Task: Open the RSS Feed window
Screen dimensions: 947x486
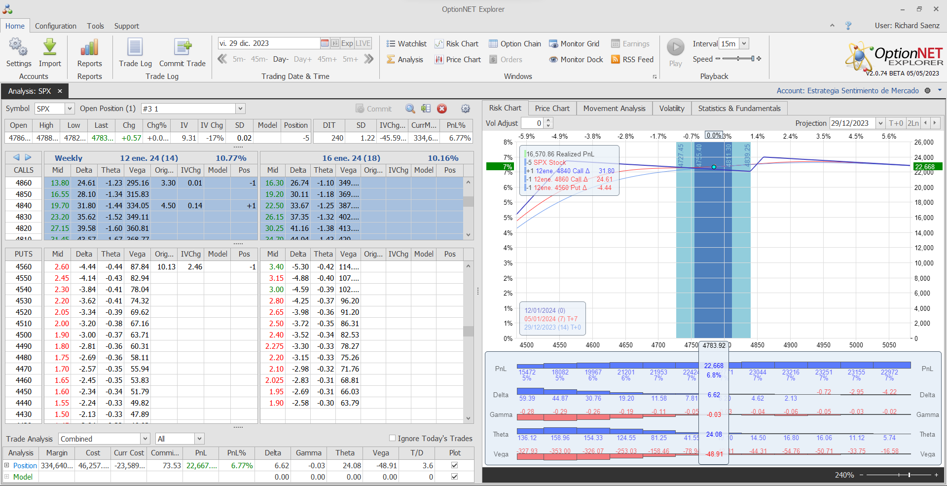Action: 632,59
